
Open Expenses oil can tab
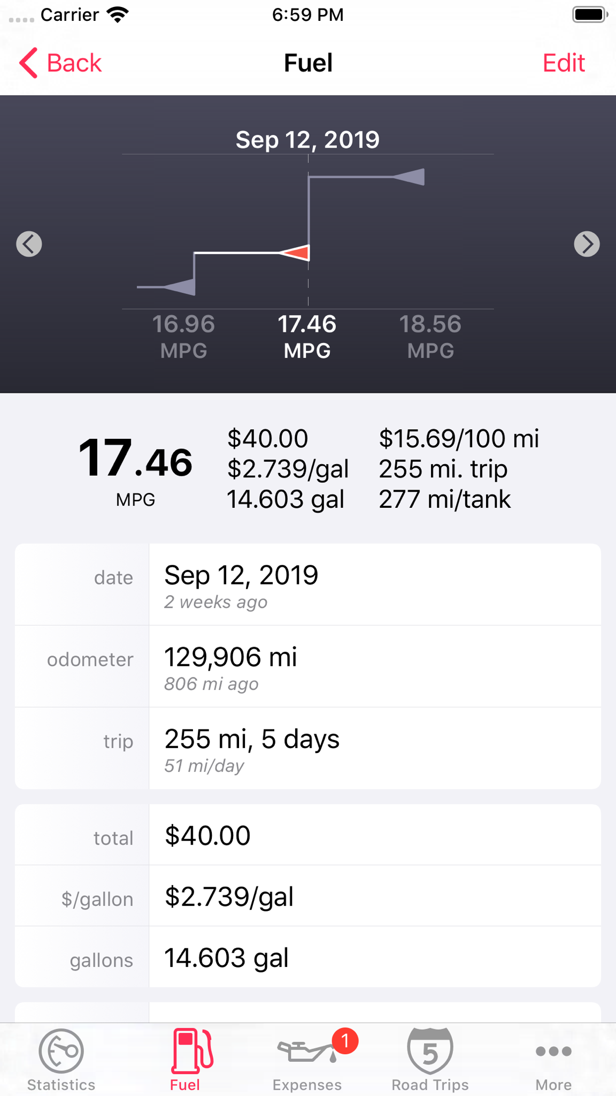[307, 1060]
